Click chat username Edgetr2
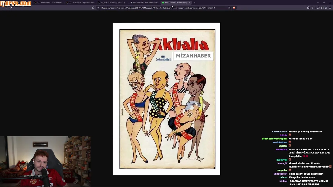This screenshot has height=187, width=333. click(283, 146)
